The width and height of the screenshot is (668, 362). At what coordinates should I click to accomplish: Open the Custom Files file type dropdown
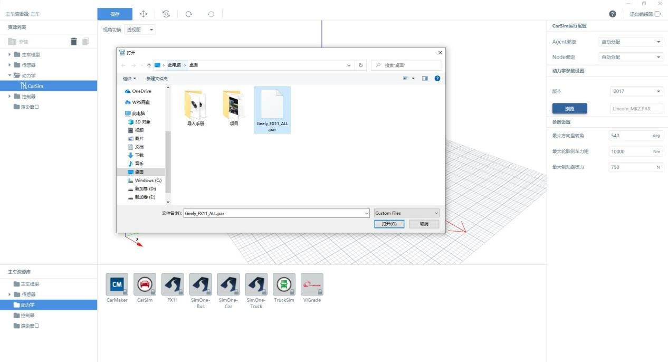tap(406, 213)
